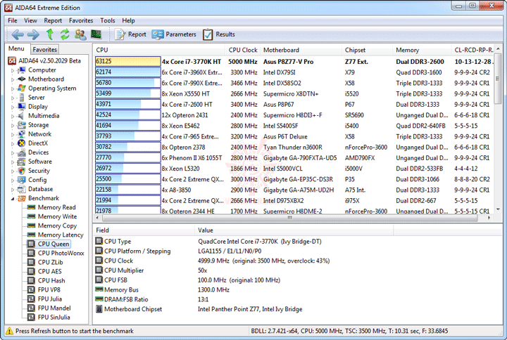Sort by CPU Clock column header
Screen dimensions: 507x340
click(x=242, y=50)
